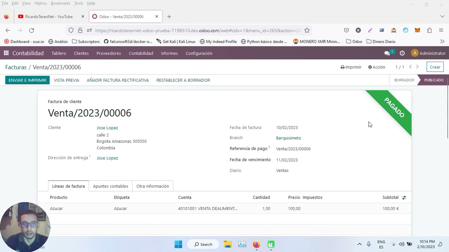
Task: Open the taskbar microphone icon
Action: pyautogui.click(x=369, y=244)
